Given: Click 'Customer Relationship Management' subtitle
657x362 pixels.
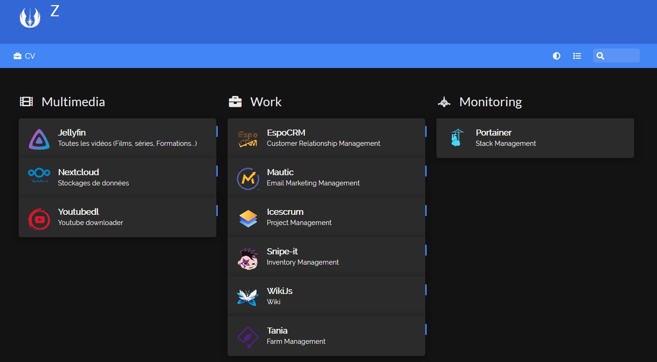Looking at the screenshot, I should pyautogui.click(x=324, y=143).
